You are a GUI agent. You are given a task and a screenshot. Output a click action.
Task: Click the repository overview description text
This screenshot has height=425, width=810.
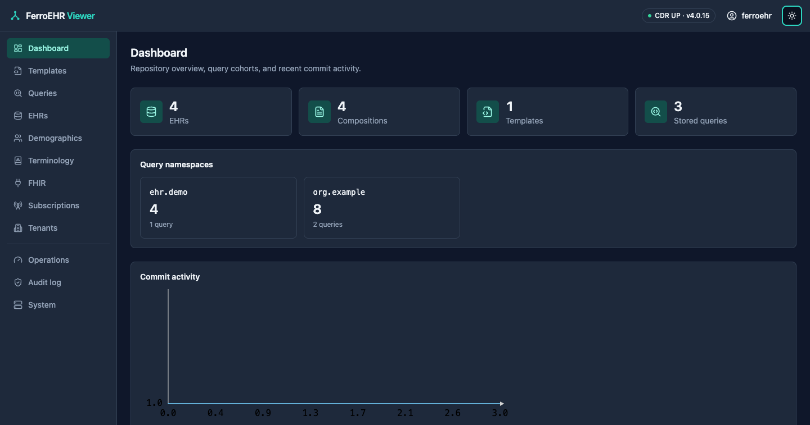coord(246,68)
